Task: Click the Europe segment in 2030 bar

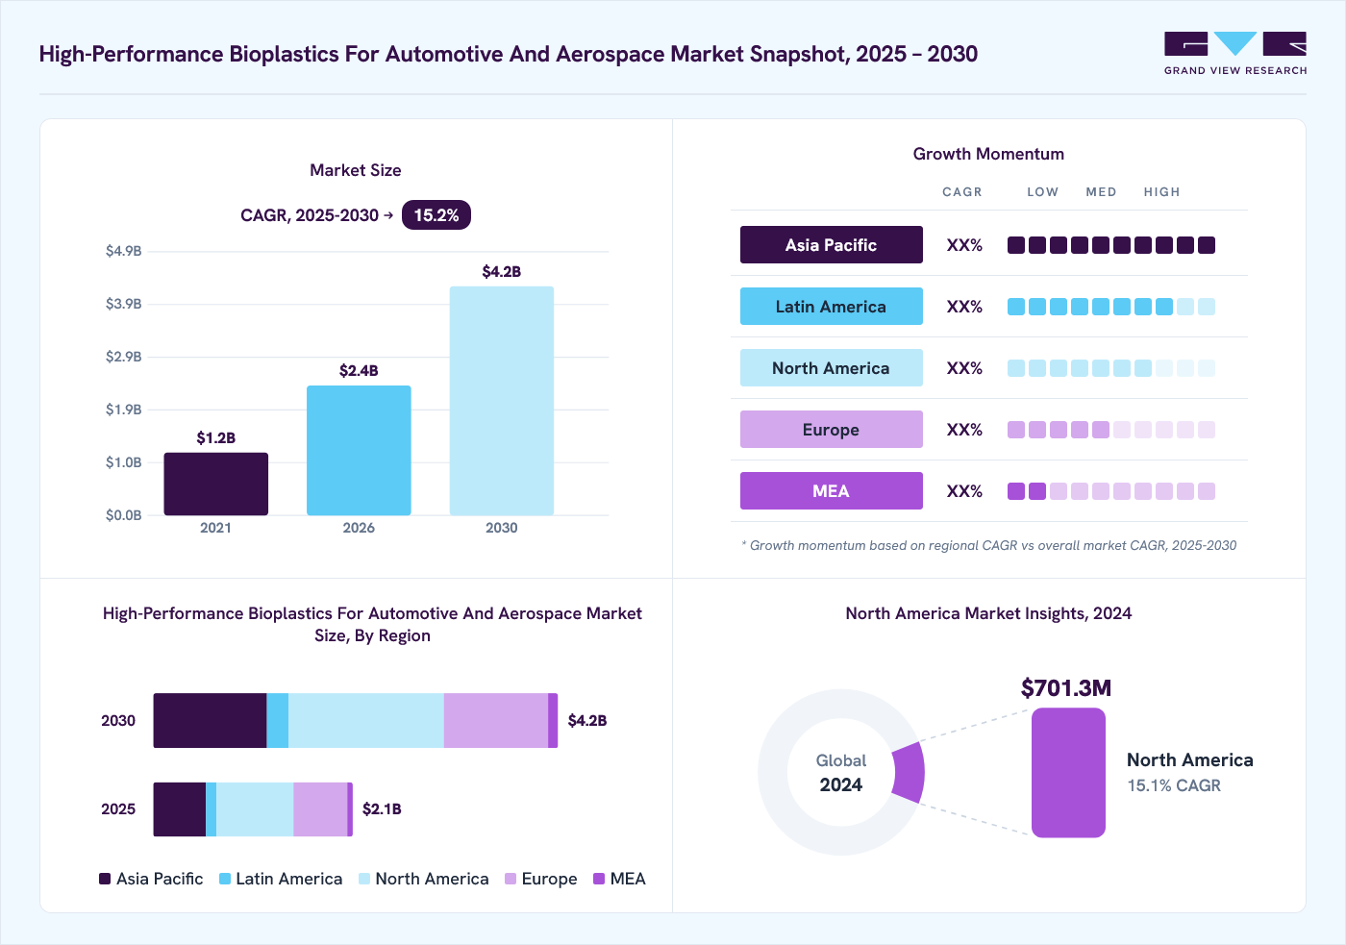Action: [x=496, y=720]
